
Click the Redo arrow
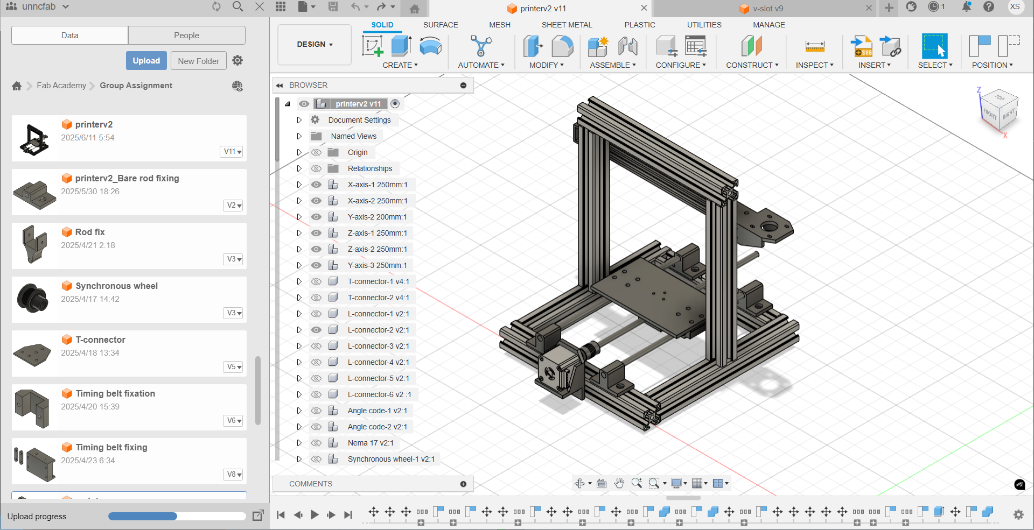(x=381, y=7)
